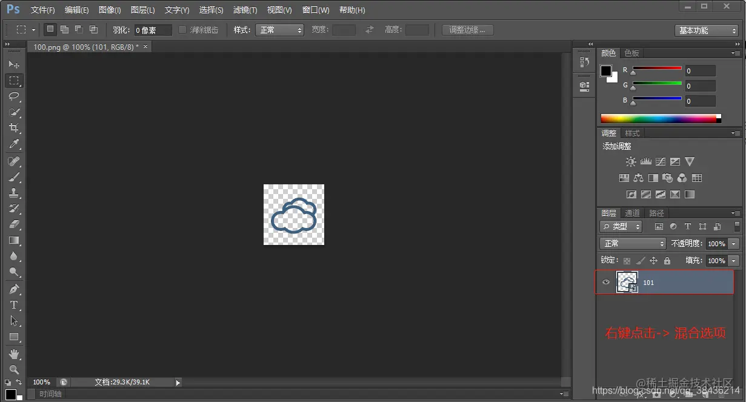The image size is (746, 402).
Task: Open the 滤镜(T) menu
Action: pyautogui.click(x=245, y=10)
